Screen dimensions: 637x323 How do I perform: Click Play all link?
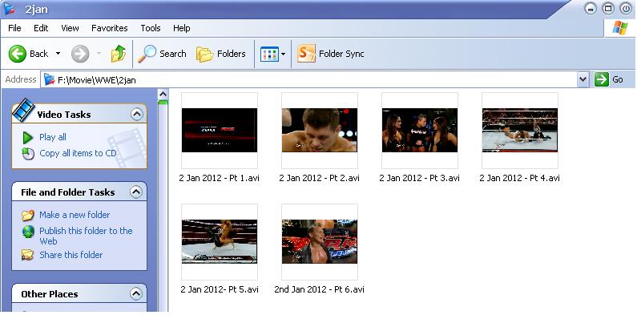[53, 137]
